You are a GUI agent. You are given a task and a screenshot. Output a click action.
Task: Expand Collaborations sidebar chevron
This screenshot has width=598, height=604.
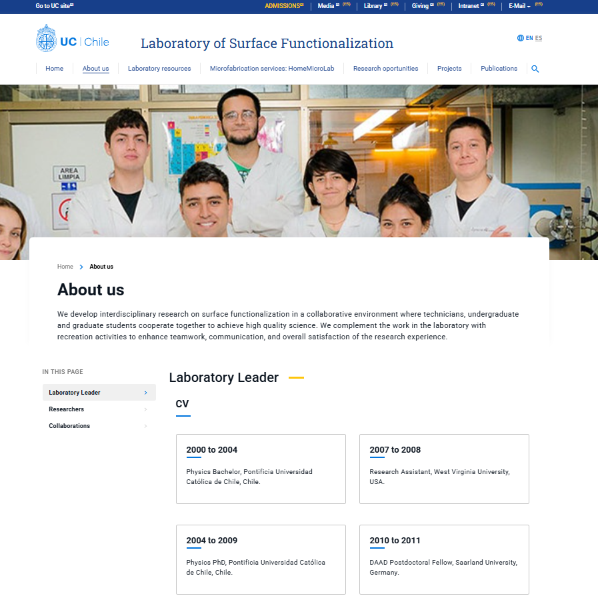tap(145, 426)
